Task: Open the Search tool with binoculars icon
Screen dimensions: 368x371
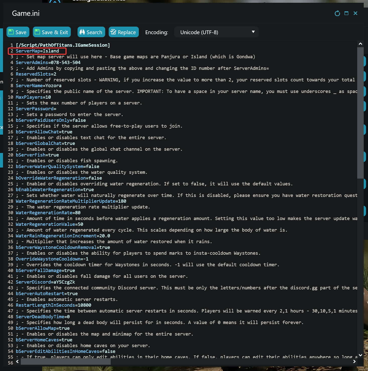Action: 91,32
